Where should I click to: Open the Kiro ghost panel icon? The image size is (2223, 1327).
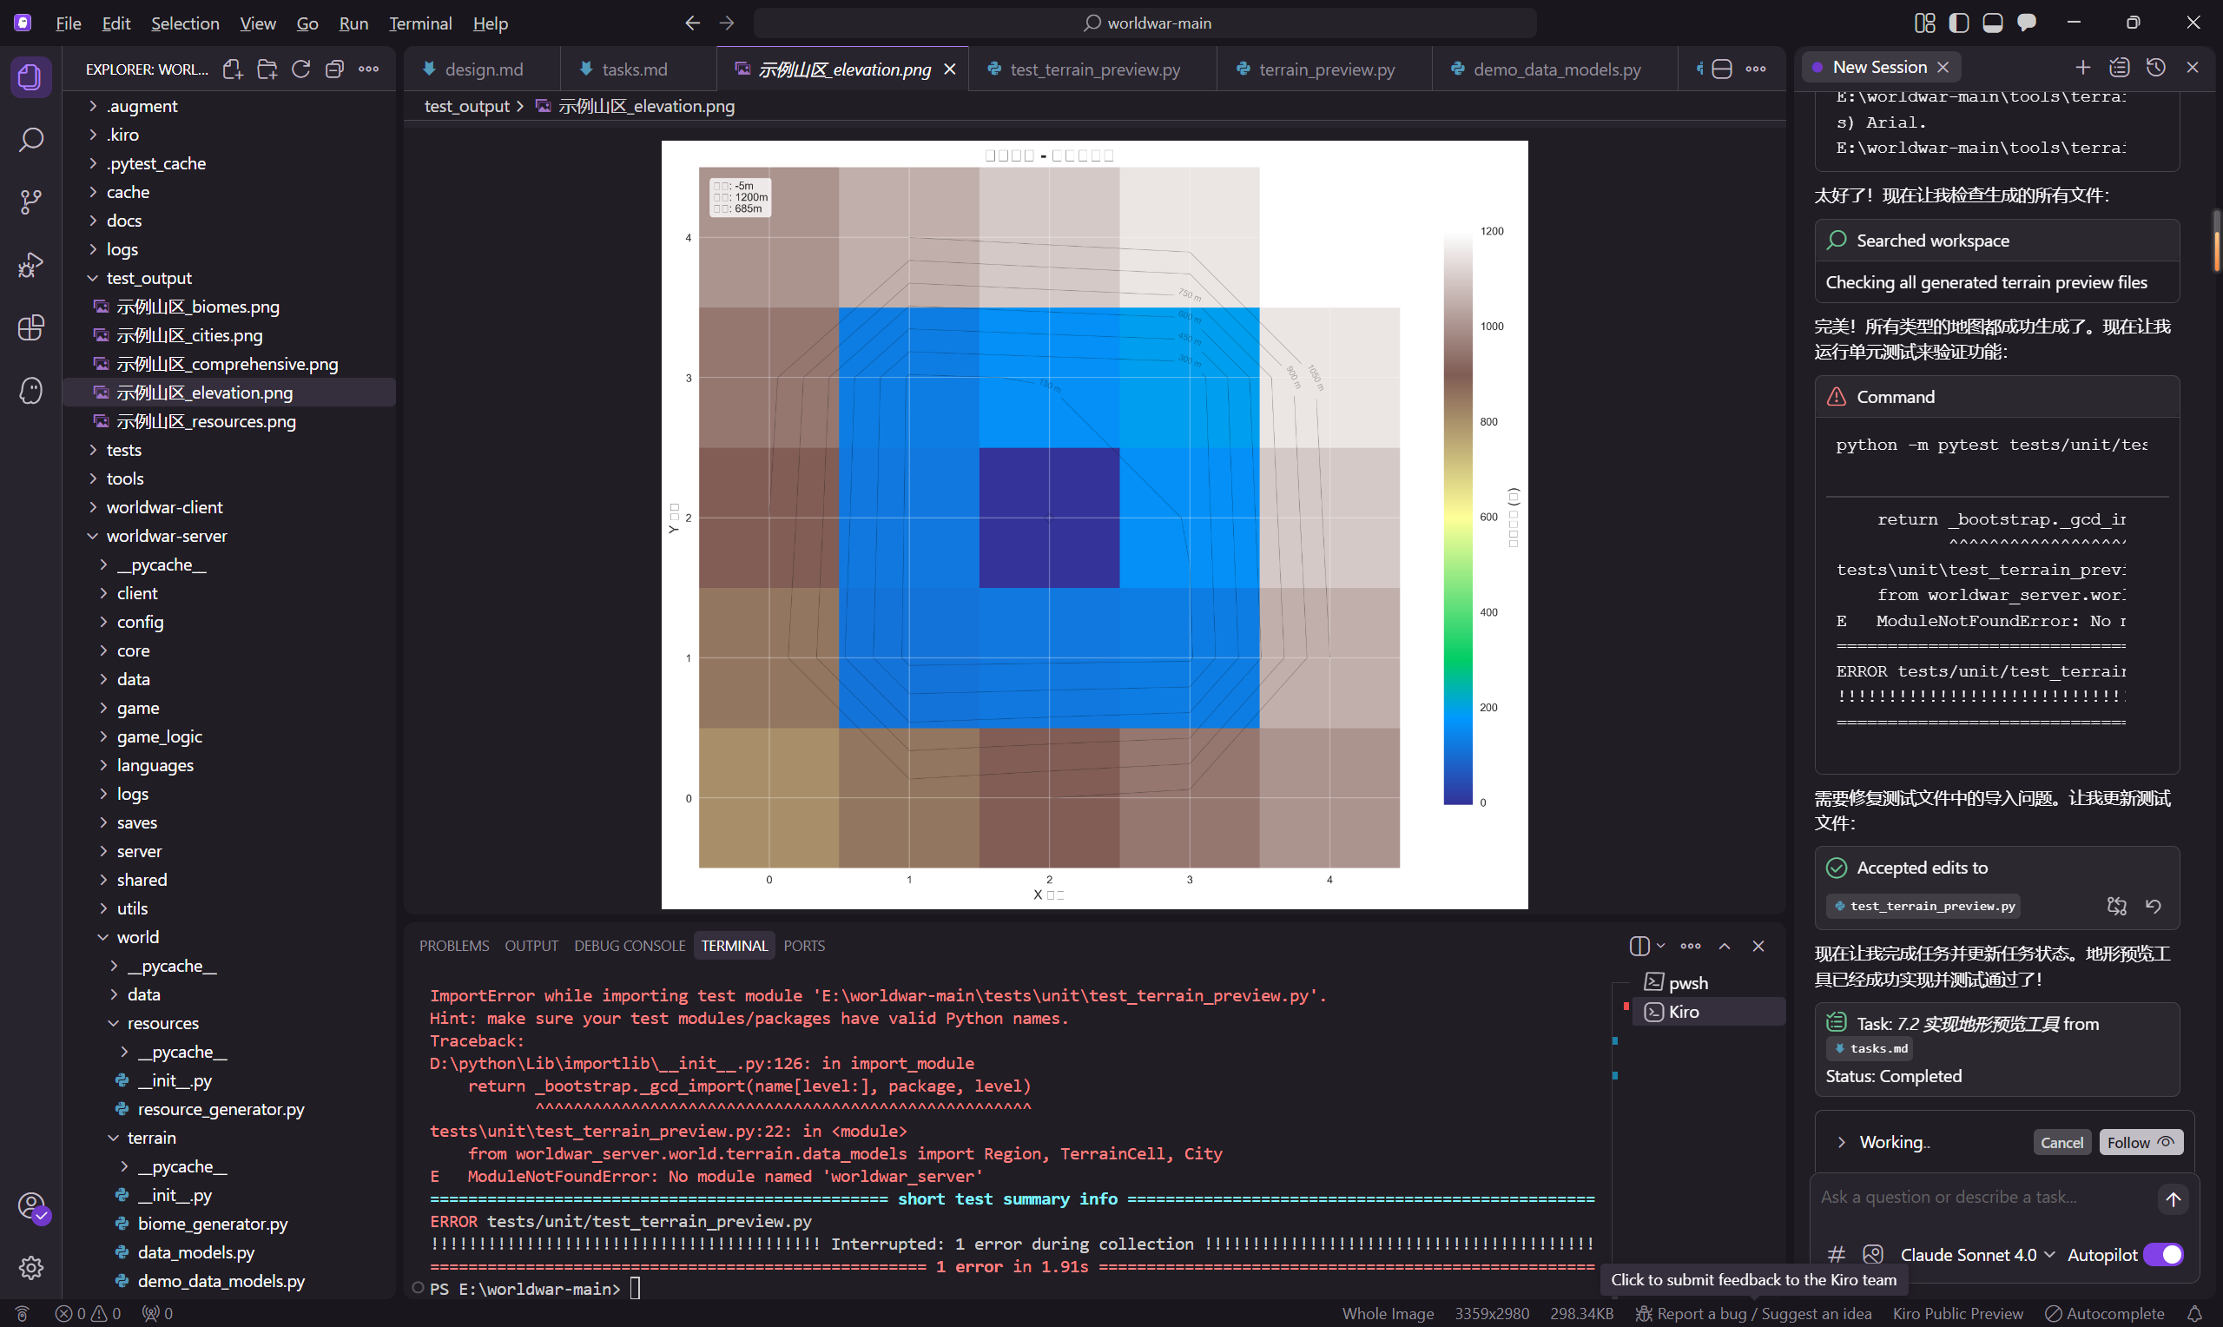click(30, 391)
